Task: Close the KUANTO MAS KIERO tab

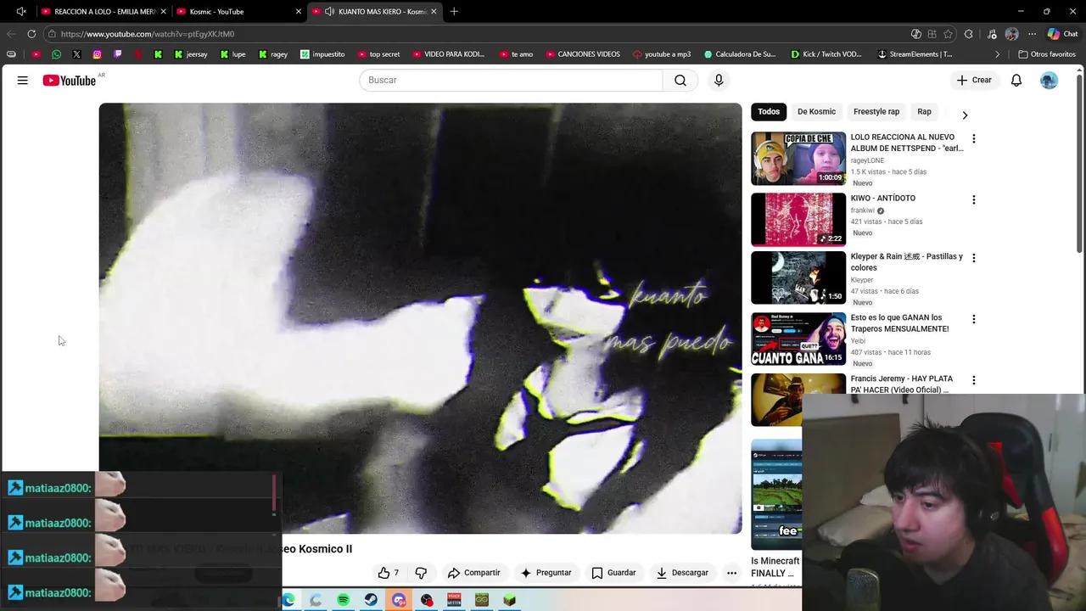Action: point(434,11)
